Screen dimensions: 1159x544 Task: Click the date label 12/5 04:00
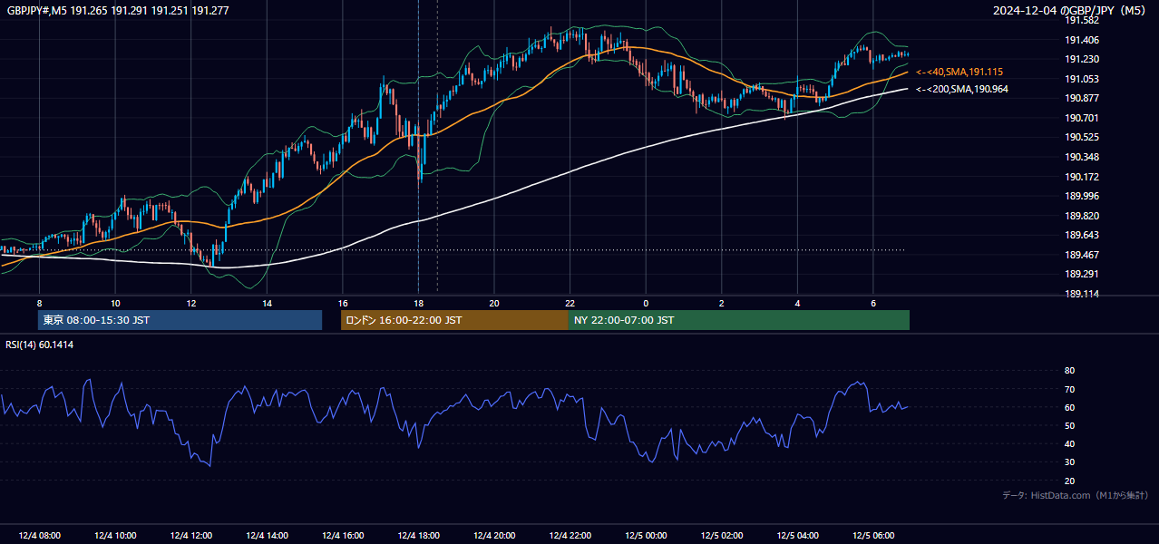pyautogui.click(x=797, y=536)
